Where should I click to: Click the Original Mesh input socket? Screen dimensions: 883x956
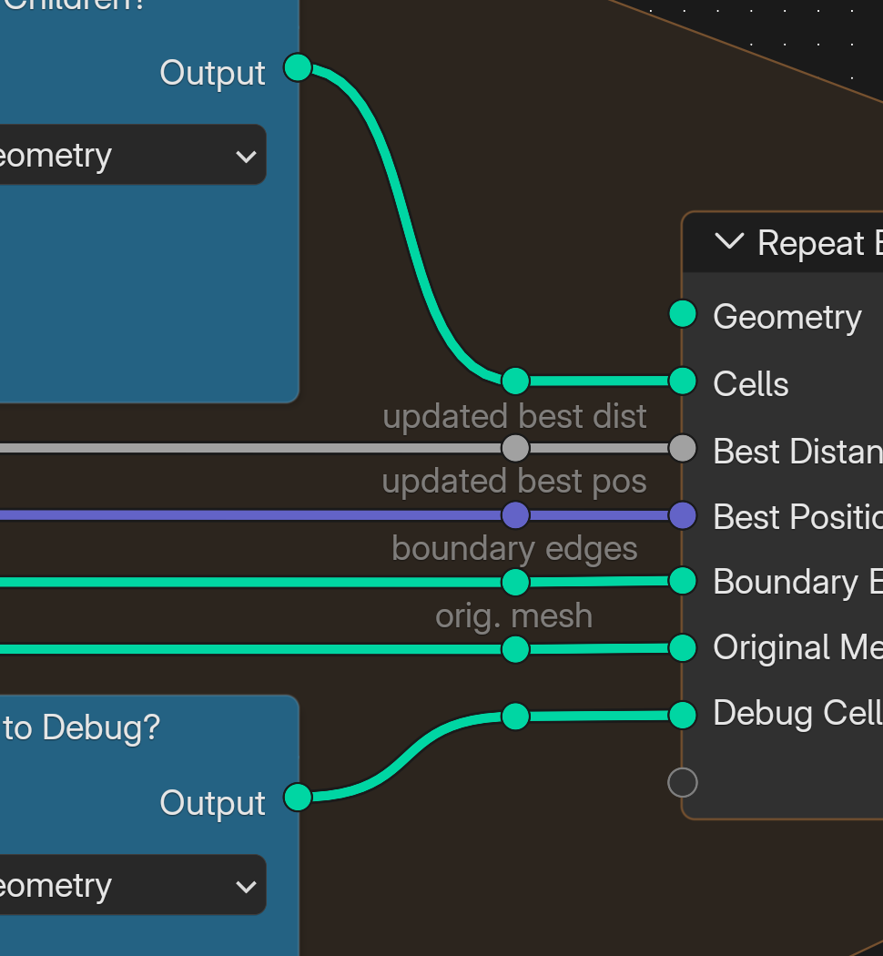tap(683, 647)
